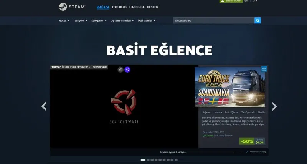The image size is (307, 164).
Task: Select the fifth carousel page dot
Action: (160, 160)
